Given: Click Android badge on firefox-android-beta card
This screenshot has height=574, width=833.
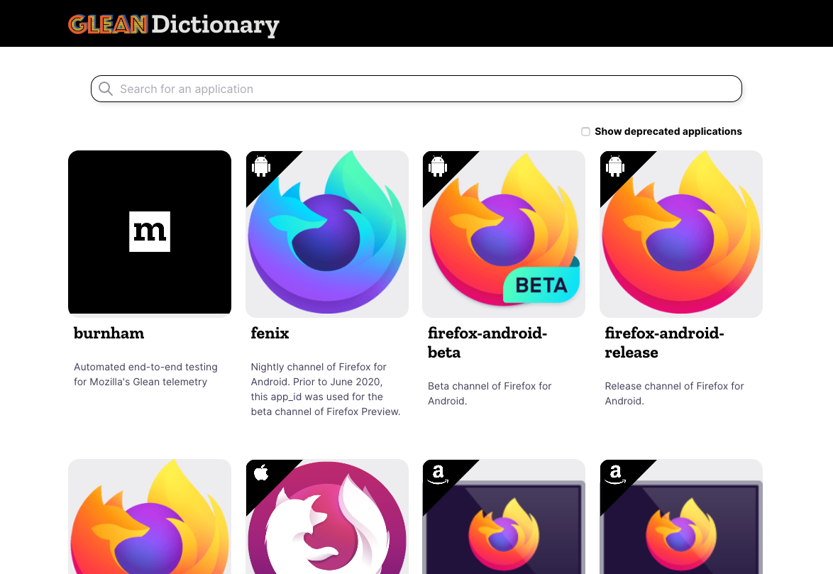Looking at the screenshot, I should [438, 166].
